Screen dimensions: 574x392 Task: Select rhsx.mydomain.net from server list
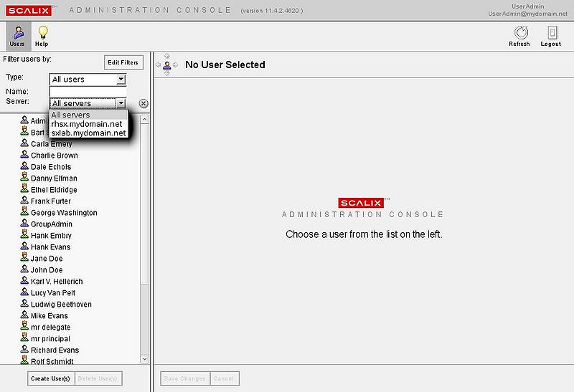(87, 124)
